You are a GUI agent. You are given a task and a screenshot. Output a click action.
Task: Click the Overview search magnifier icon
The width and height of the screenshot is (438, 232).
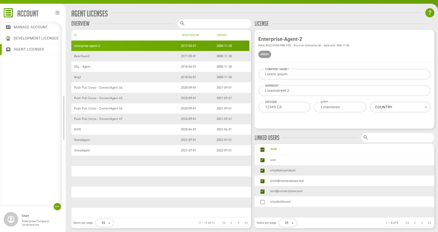point(182,23)
